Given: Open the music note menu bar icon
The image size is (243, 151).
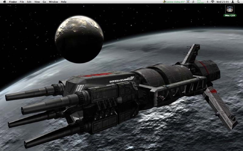Looking at the screenshot, I should [x=193, y=2].
